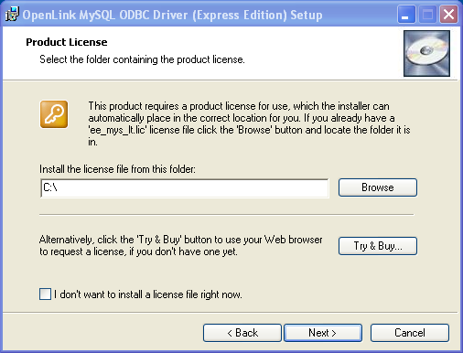Click the Product License heading
The height and width of the screenshot is (353, 463).
click(x=67, y=42)
